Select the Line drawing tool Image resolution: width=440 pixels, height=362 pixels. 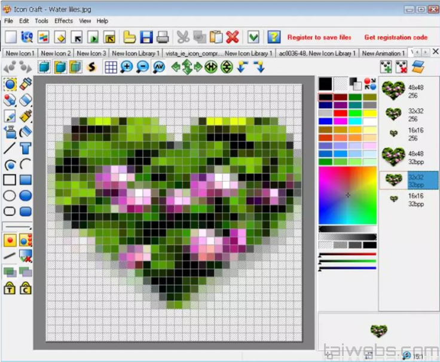pyautogui.click(x=10, y=148)
